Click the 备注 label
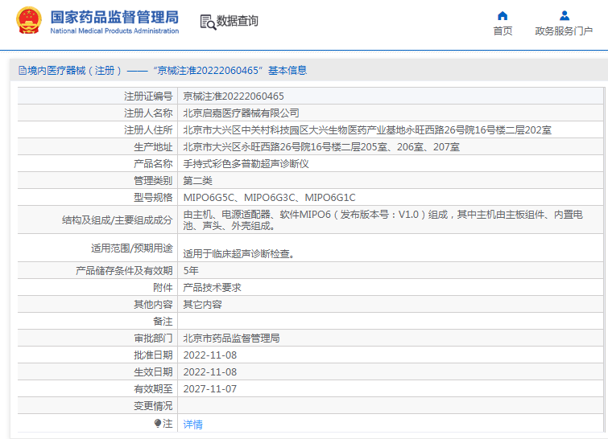608x439 pixels. pos(163,322)
